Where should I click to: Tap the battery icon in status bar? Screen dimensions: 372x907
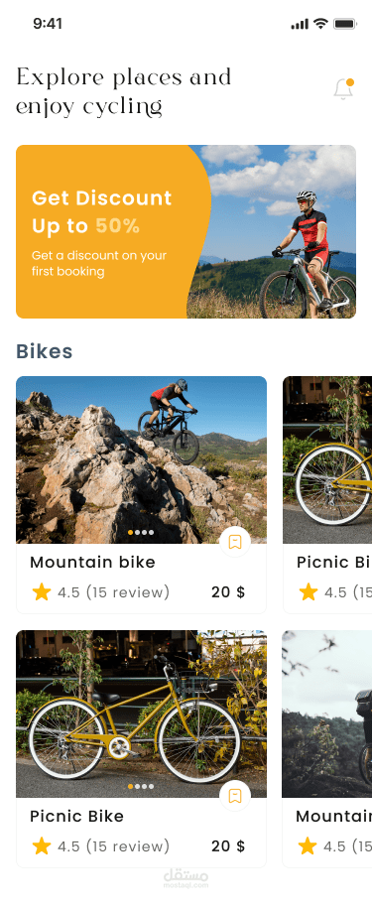coord(345,24)
